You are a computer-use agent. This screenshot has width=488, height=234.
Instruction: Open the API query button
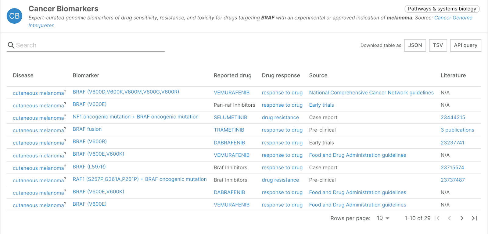click(x=465, y=45)
